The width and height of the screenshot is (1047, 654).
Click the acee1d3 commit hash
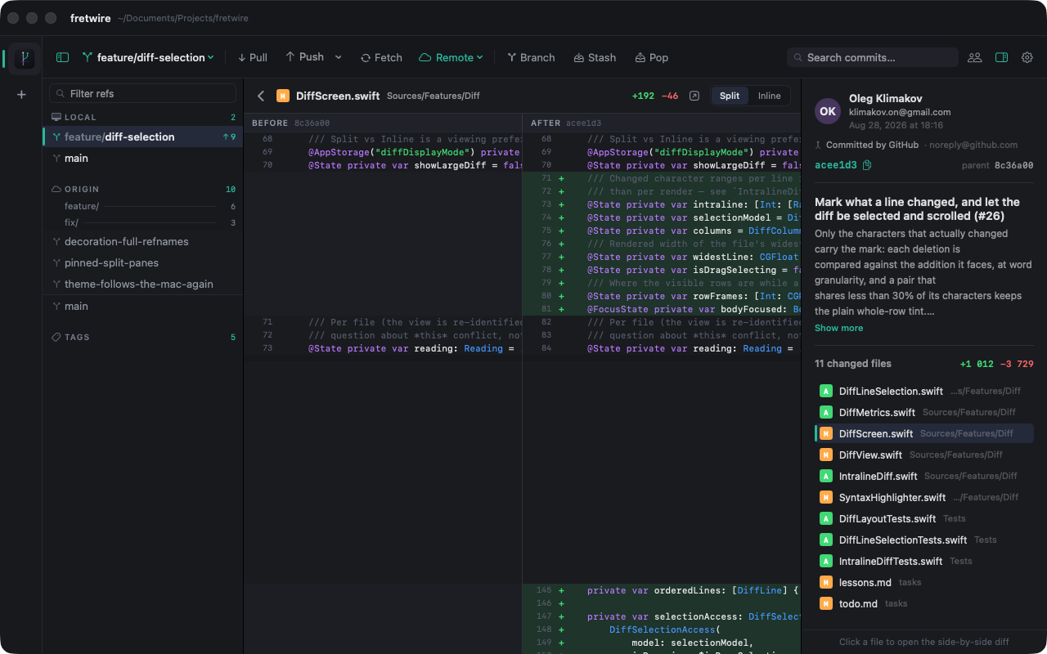[836, 165]
